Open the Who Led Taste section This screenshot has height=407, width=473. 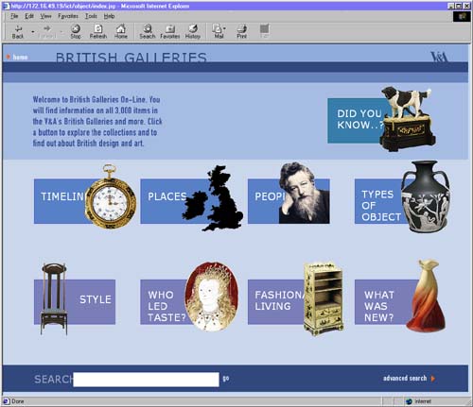163,302
